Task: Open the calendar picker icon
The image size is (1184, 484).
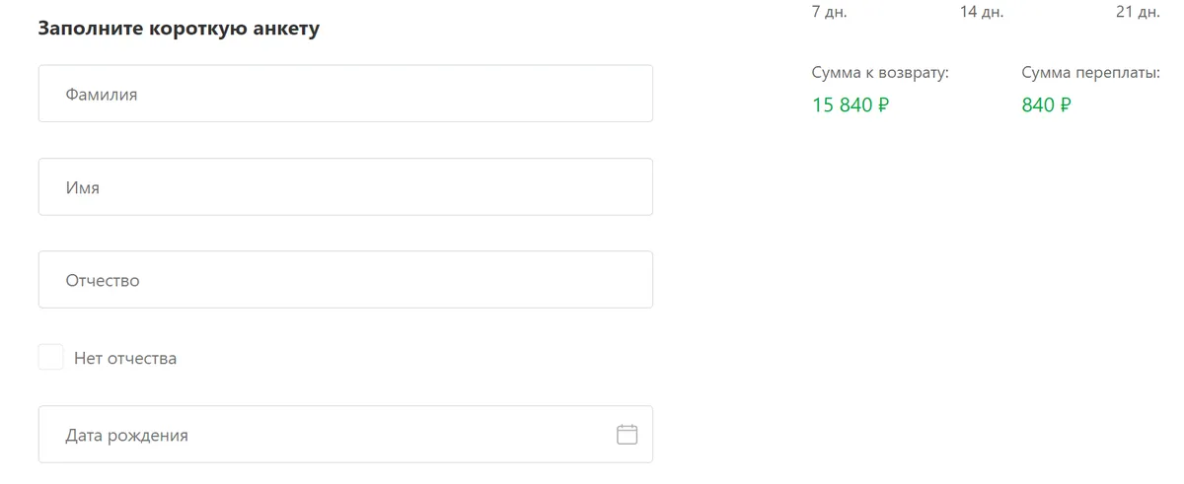Action: [628, 434]
